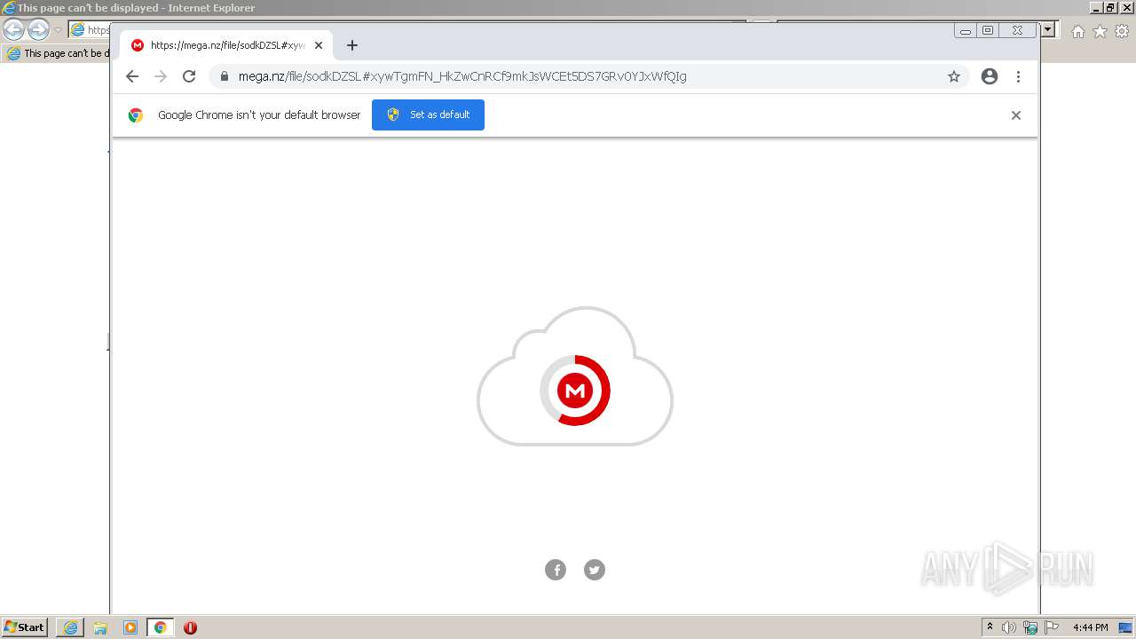
Task: Open MEGA's Facebook page link
Action: coord(556,570)
